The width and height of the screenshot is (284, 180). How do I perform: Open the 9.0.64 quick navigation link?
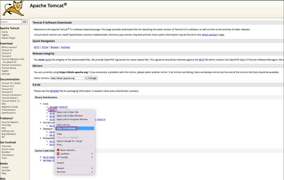[x=45, y=47]
